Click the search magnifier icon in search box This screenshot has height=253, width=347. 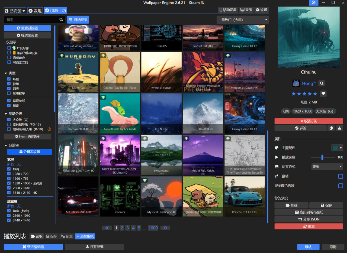pos(61,20)
